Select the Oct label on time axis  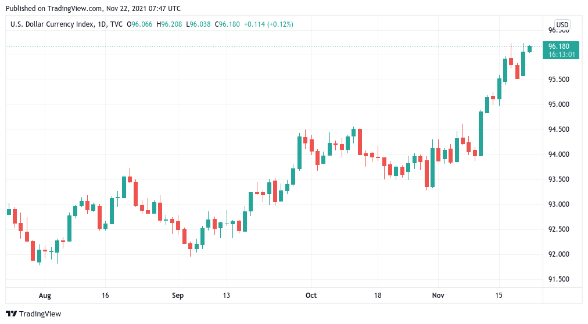coord(311,296)
